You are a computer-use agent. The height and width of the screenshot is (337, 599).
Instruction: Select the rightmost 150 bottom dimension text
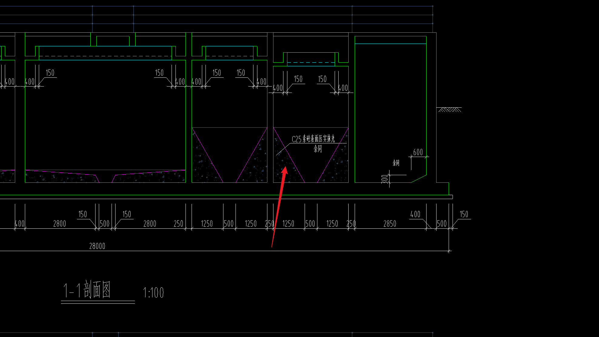pos(464,214)
